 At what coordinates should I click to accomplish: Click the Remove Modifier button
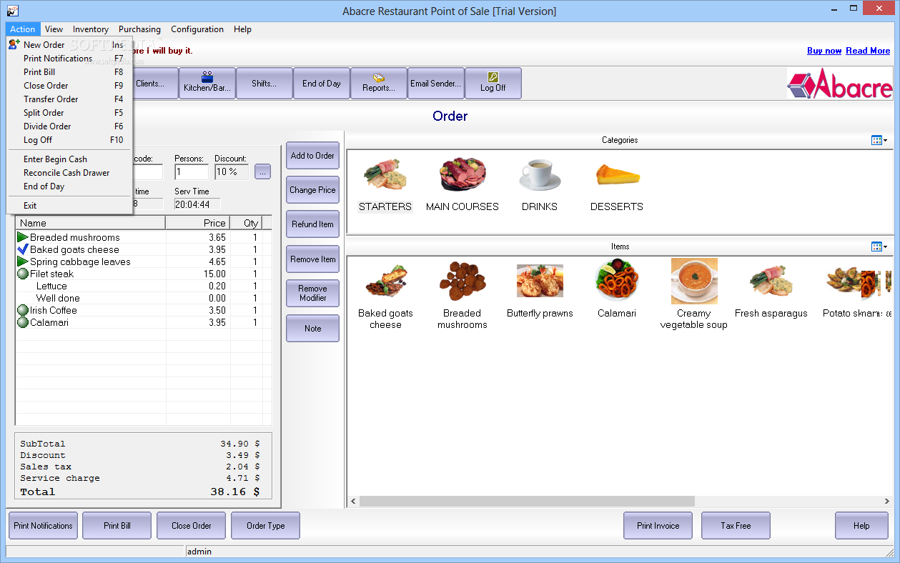click(x=312, y=294)
